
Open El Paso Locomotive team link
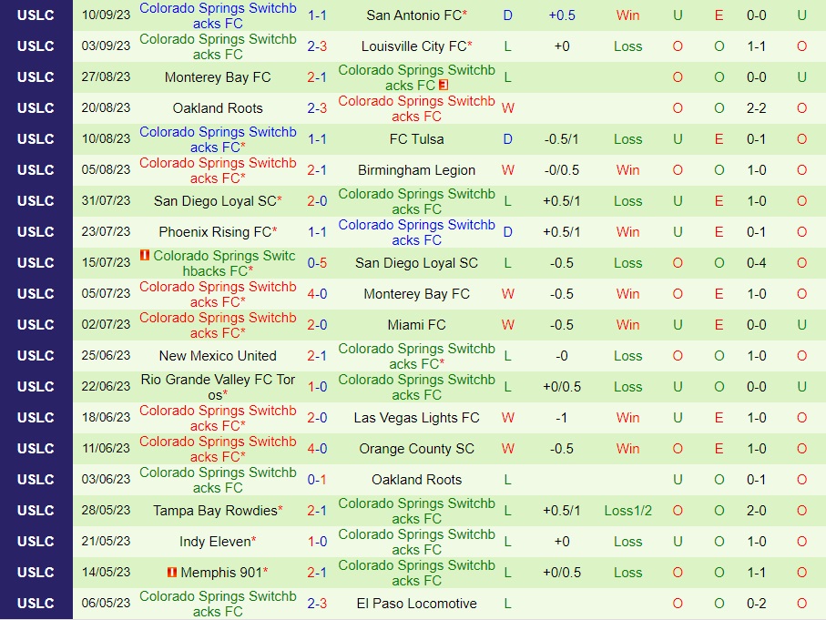pyautogui.click(x=416, y=603)
